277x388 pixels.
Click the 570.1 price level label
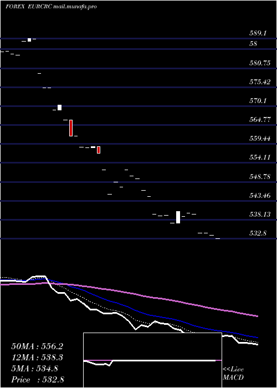point(258,101)
